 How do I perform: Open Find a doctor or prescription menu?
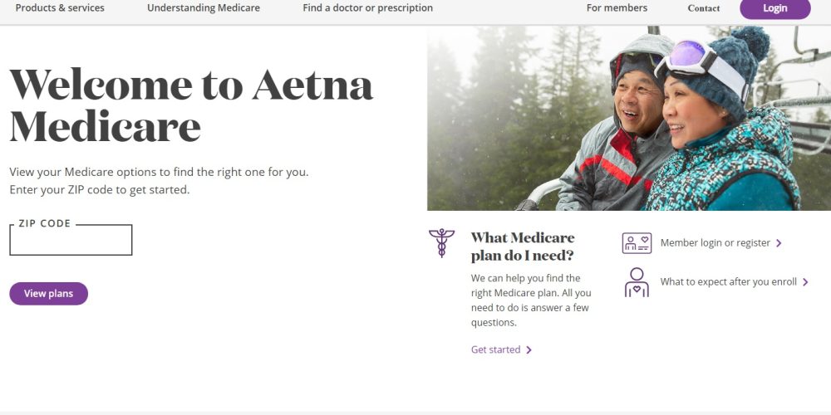click(x=367, y=8)
